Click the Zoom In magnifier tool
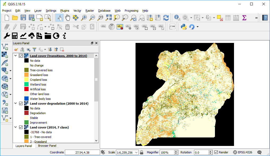 [x=84, y=18]
